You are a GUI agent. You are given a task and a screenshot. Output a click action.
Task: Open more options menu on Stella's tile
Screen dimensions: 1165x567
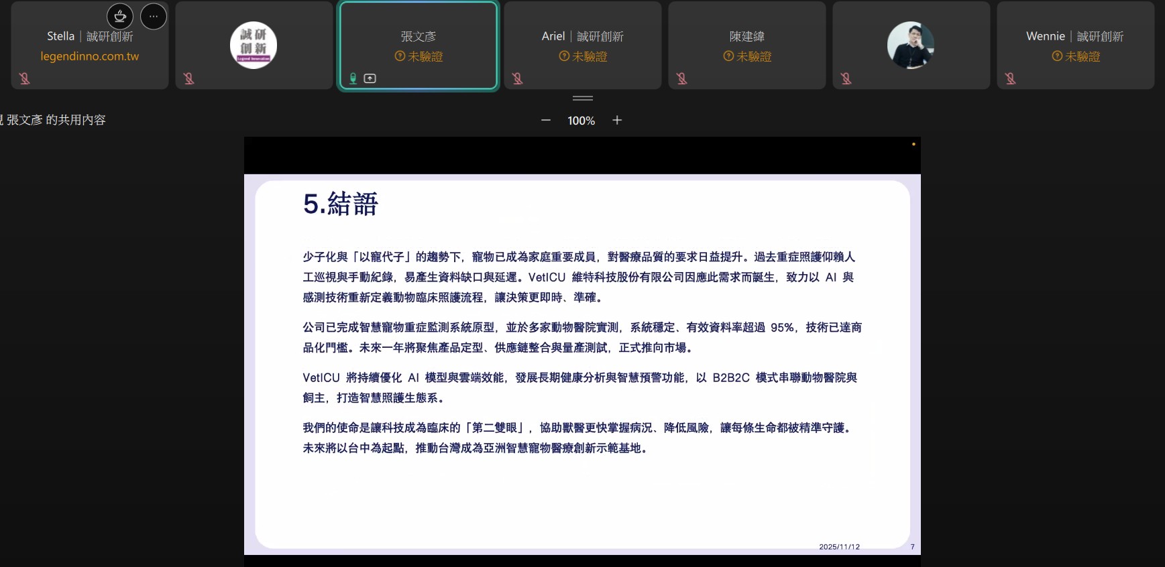coord(154,17)
